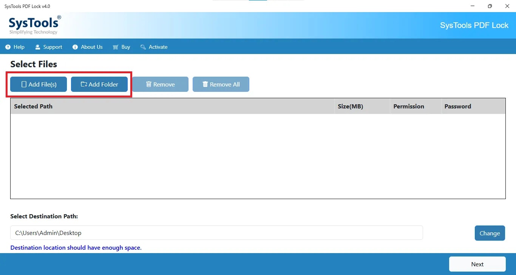
Task: Open the Activate menu item
Action: pyautogui.click(x=154, y=47)
